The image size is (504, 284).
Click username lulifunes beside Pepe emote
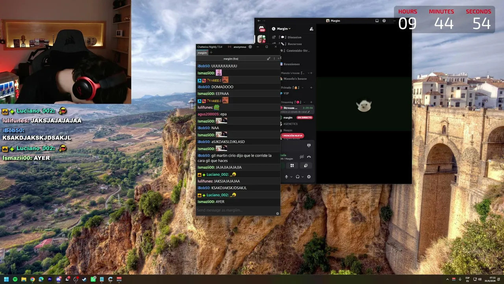[x=205, y=107]
